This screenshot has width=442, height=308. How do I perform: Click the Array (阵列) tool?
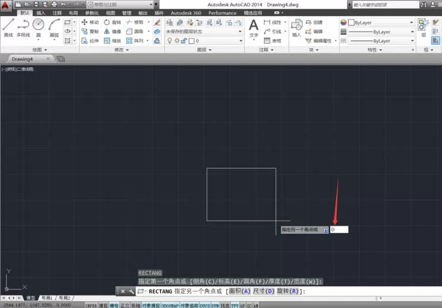coord(135,41)
